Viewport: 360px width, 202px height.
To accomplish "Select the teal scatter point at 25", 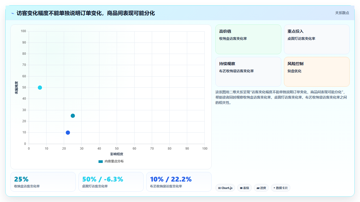I will (x=73, y=116).
